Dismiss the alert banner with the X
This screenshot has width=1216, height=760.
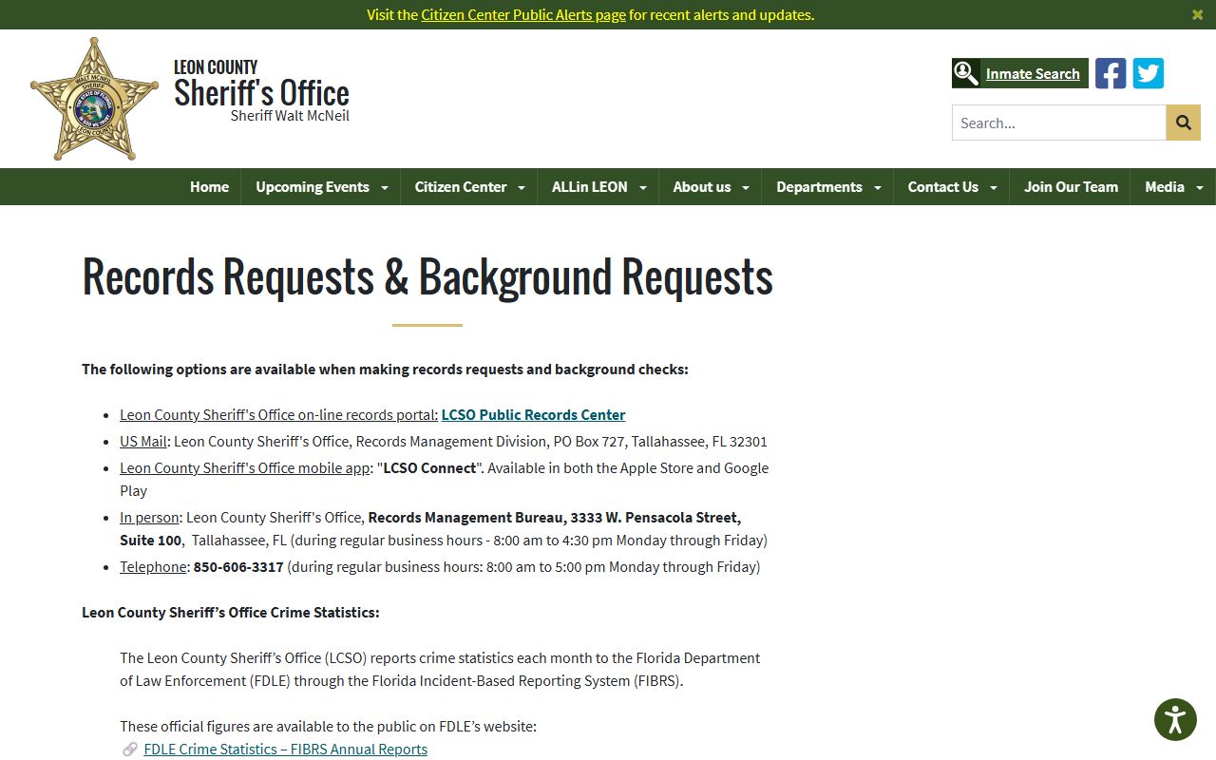[x=1198, y=14]
